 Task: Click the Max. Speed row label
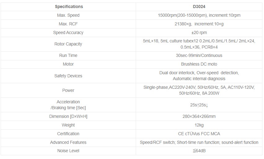pyautogui.click(x=68, y=15)
